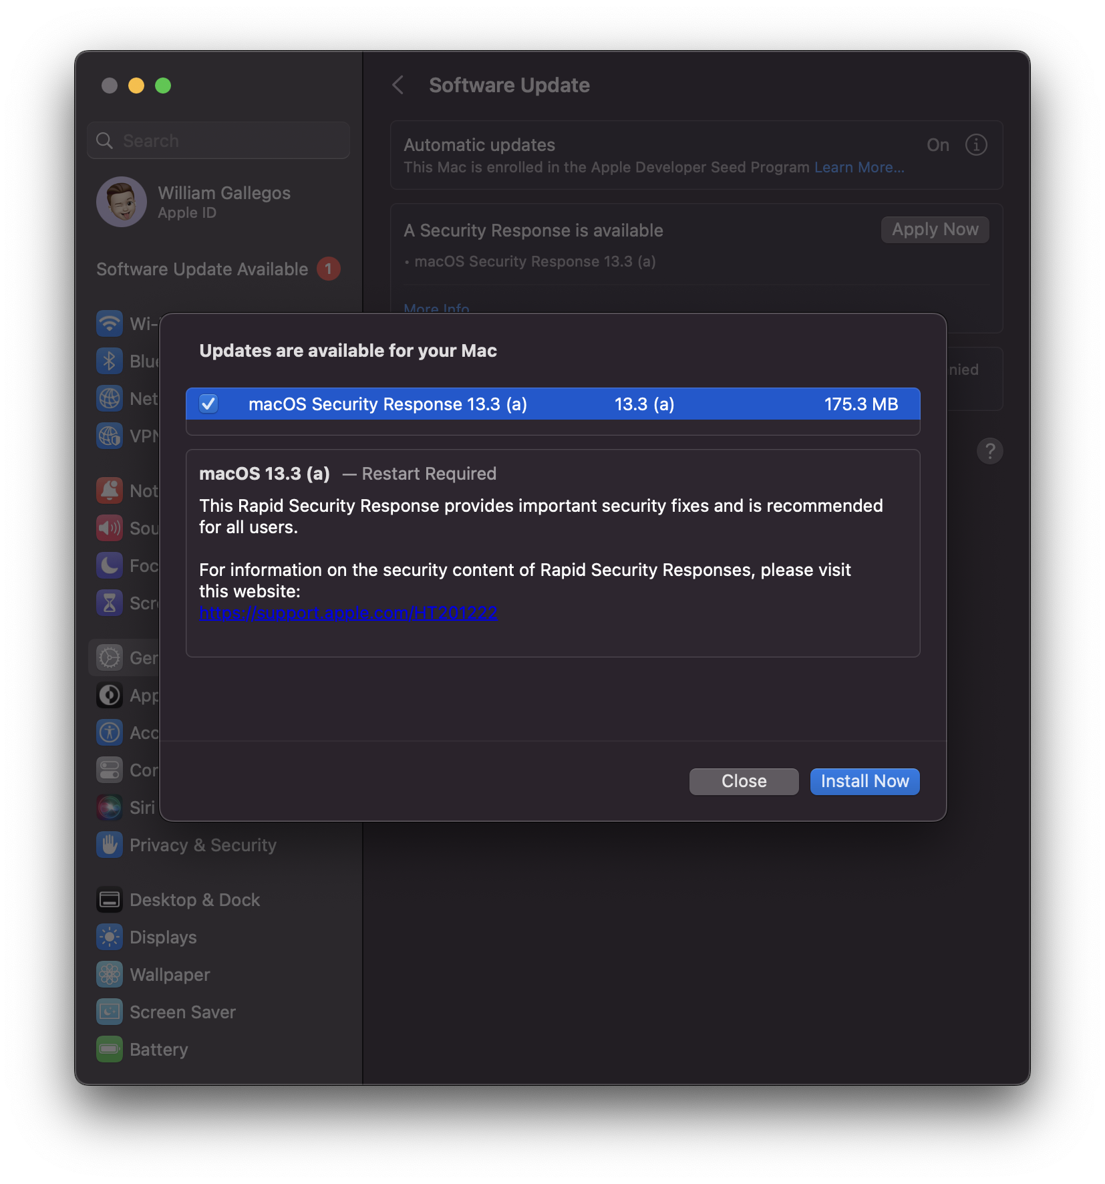Open the Displays sun icon
The height and width of the screenshot is (1184, 1105).
(110, 937)
